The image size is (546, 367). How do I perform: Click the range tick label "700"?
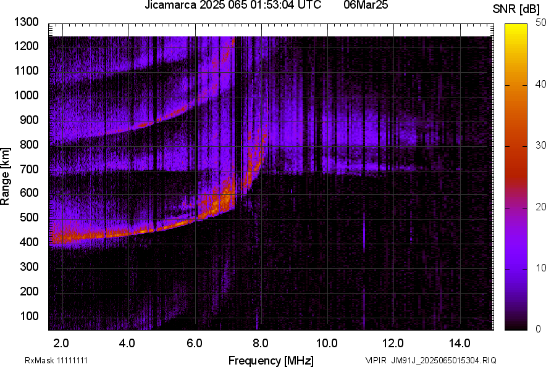(29, 169)
